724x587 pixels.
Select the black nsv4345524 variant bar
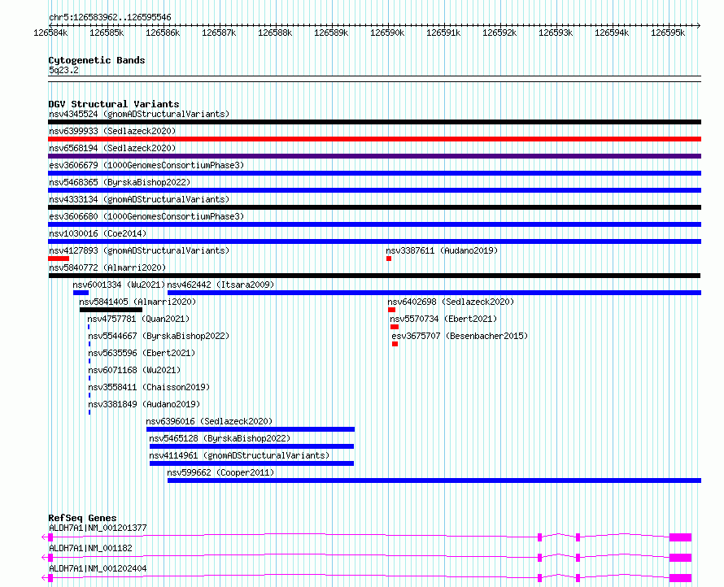(374, 122)
